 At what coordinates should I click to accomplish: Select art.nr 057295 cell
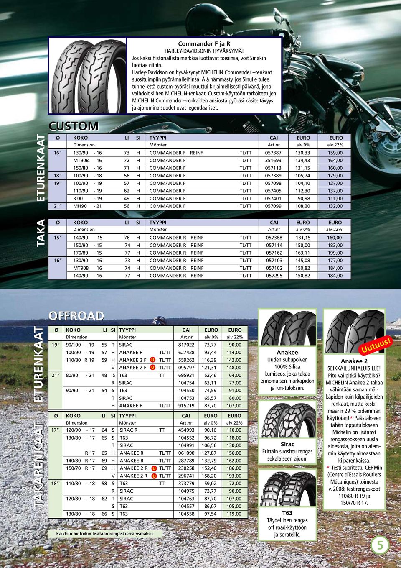[x=274, y=276]
